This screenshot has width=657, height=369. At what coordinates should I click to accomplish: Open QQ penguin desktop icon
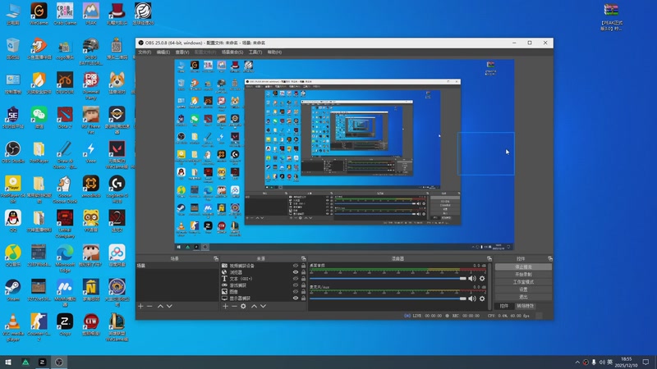pos(13,221)
